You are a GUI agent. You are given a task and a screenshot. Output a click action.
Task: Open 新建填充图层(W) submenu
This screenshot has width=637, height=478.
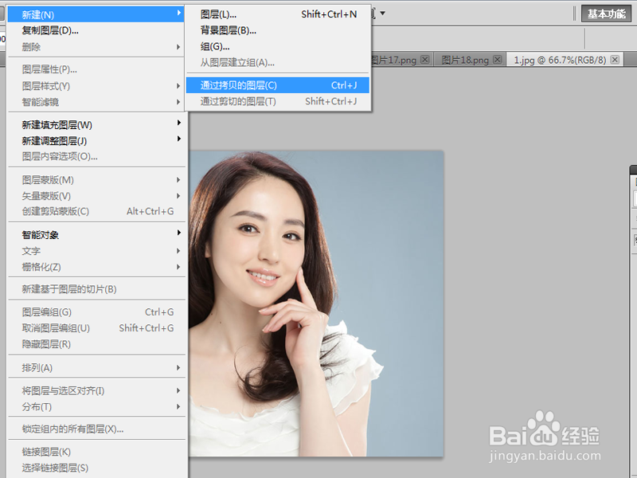click(x=96, y=125)
